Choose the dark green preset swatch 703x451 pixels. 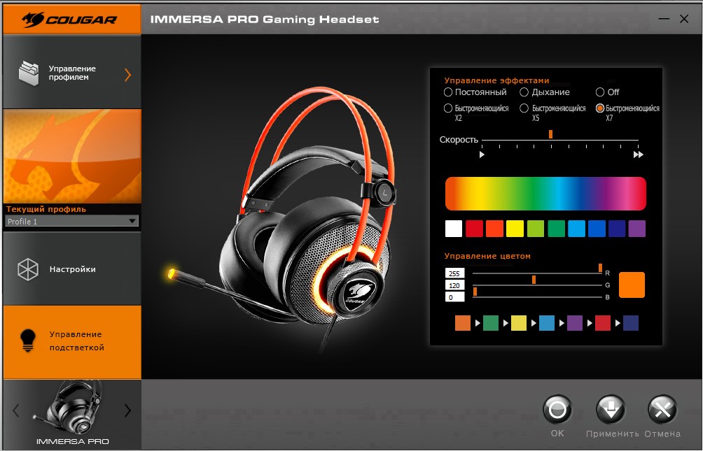pyautogui.click(x=556, y=229)
